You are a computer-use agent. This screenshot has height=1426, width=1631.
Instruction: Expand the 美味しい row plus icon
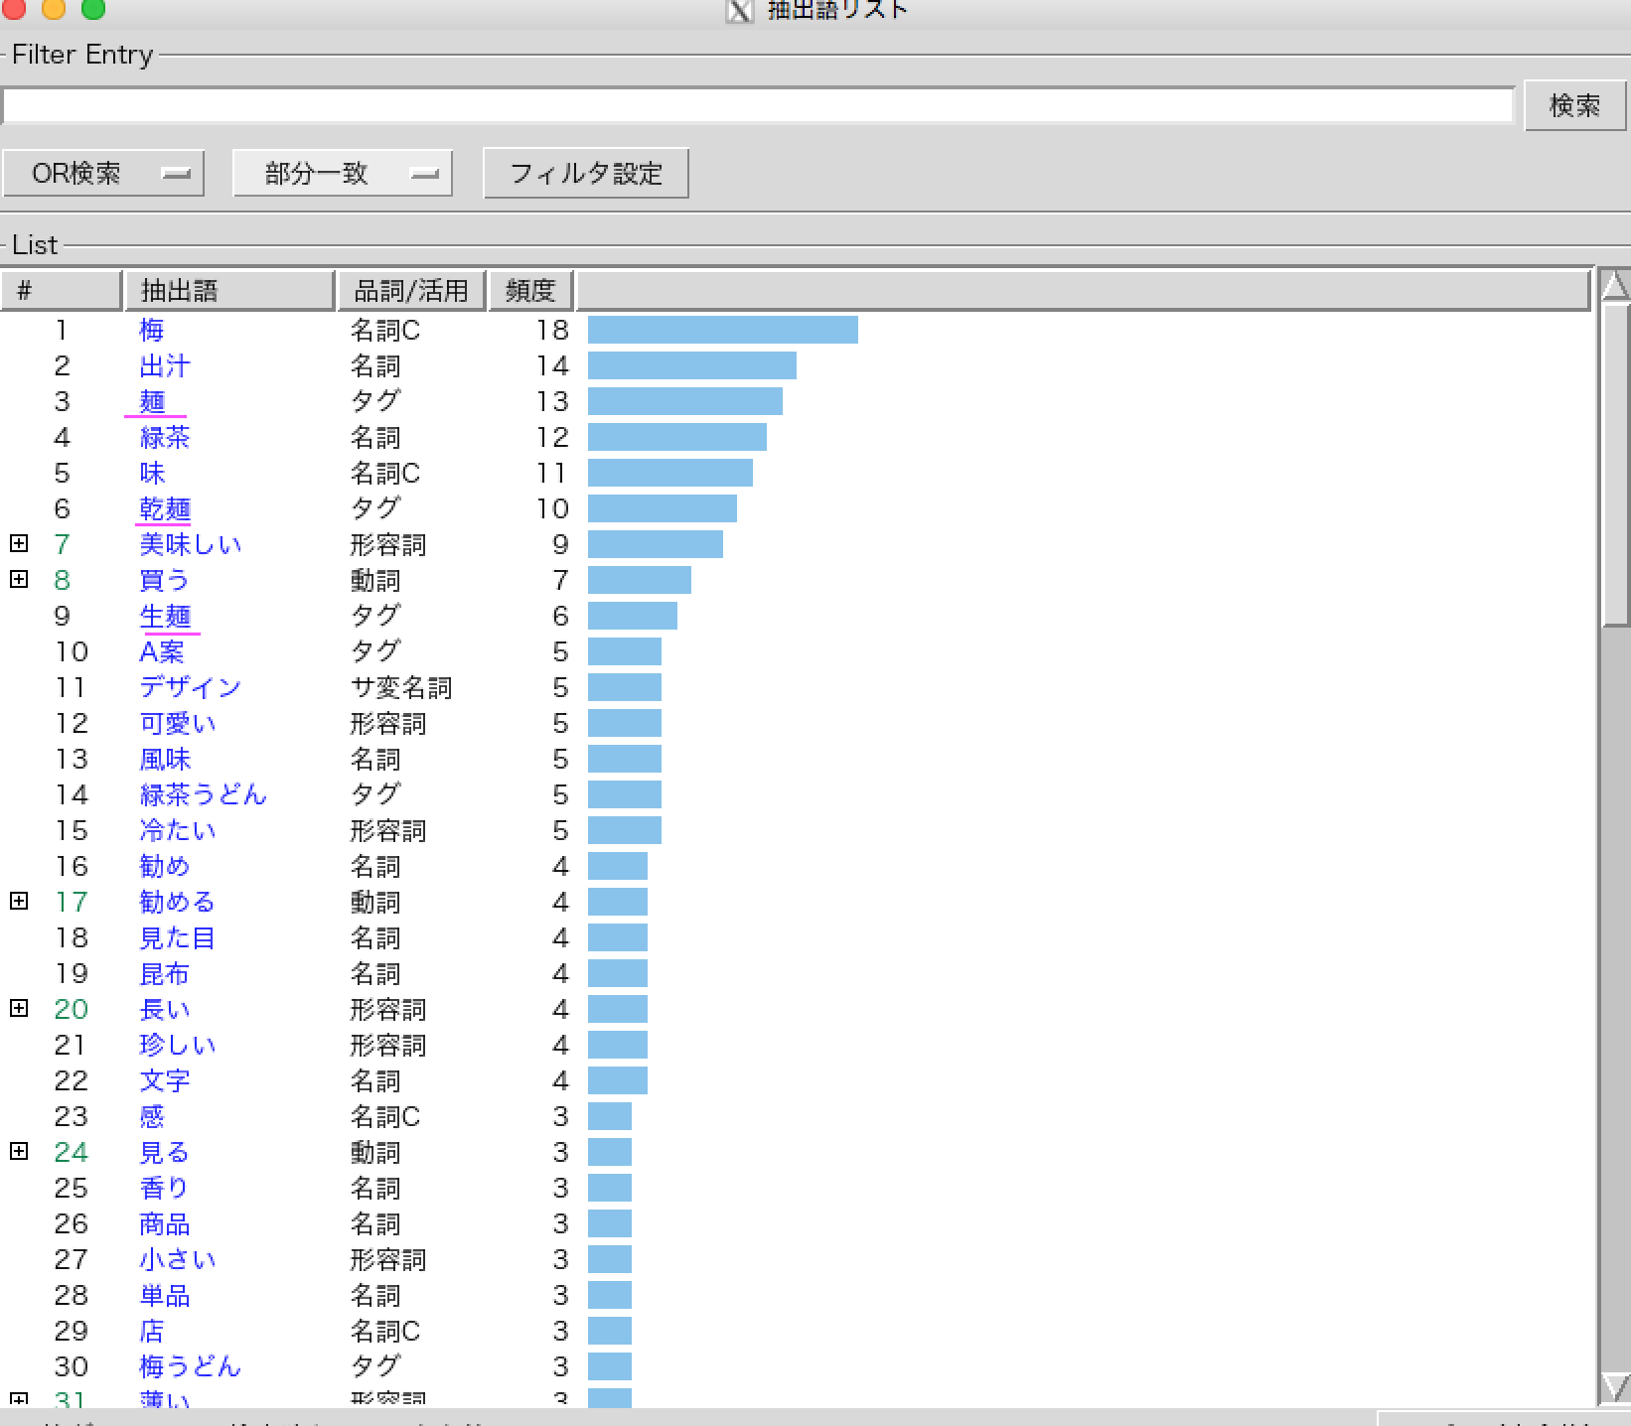pyautogui.click(x=19, y=543)
